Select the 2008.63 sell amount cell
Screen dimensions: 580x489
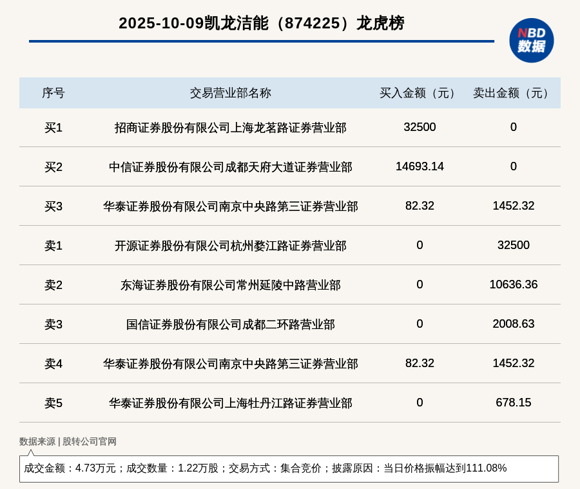click(x=513, y=324)
